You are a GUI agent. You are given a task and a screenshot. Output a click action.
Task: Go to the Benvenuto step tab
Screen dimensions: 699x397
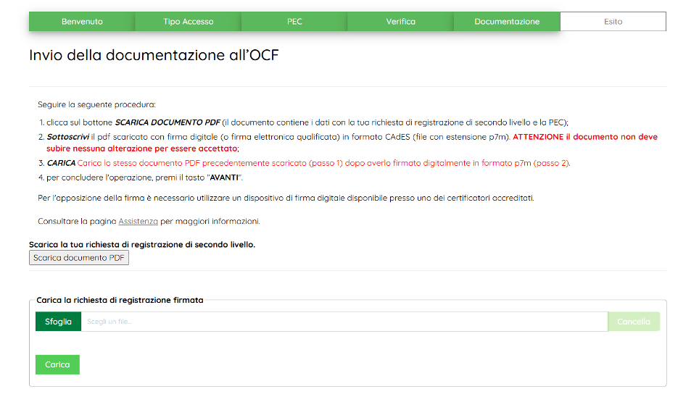(82, 22)
